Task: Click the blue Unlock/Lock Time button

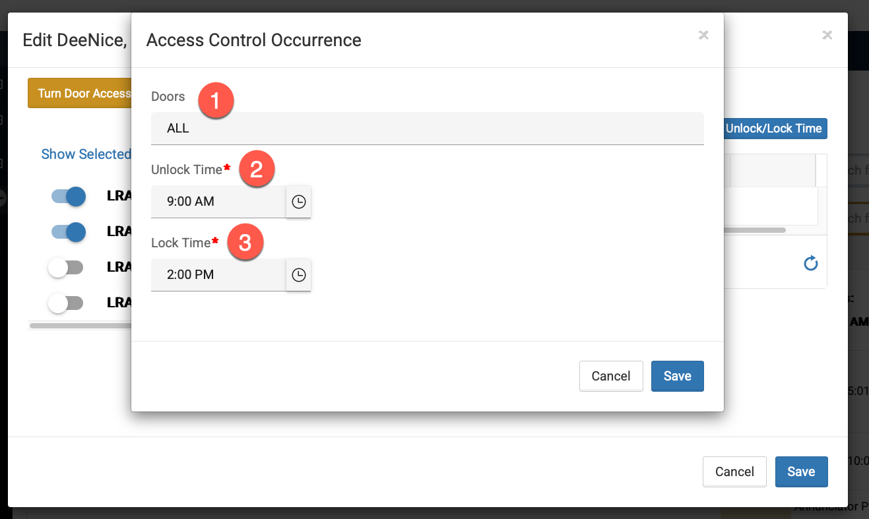Action: [775, 129]
